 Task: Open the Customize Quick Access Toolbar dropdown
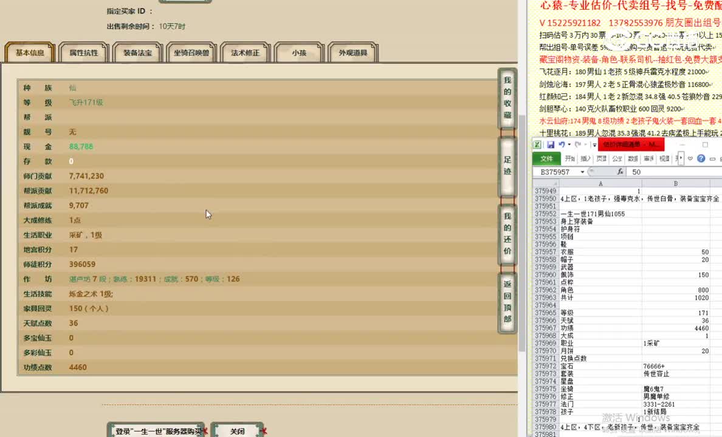click(594, 144)
